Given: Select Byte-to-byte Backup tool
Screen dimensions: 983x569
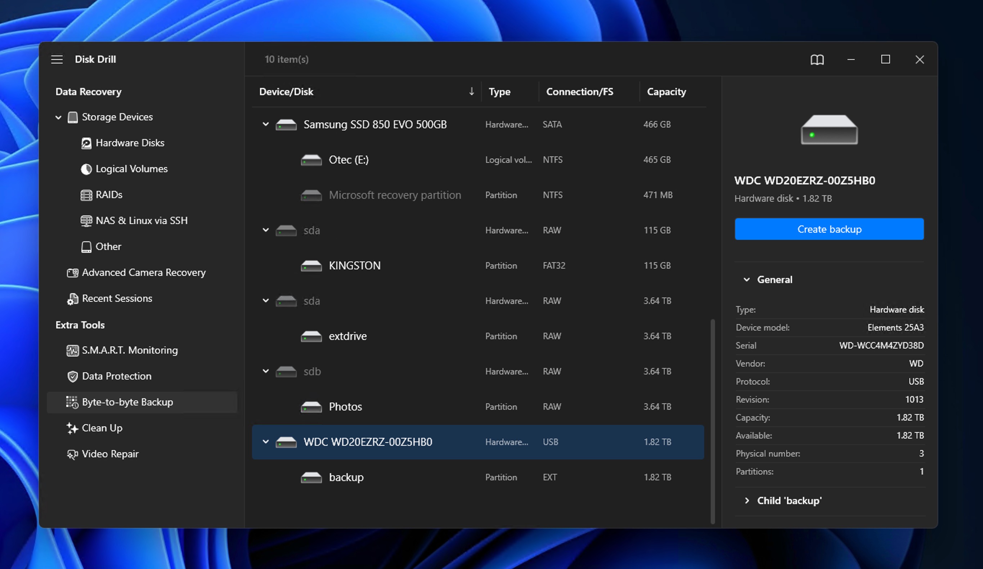Looking at the screenshot, I should [142, 402].
